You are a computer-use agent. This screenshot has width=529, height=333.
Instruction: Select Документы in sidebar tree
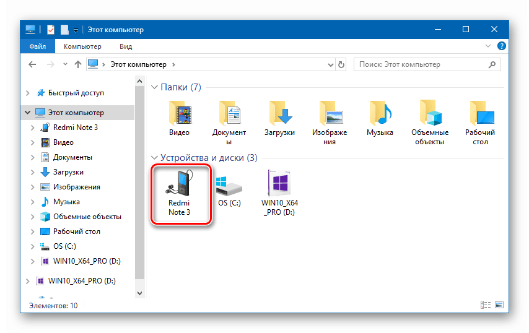pos(72,157)
